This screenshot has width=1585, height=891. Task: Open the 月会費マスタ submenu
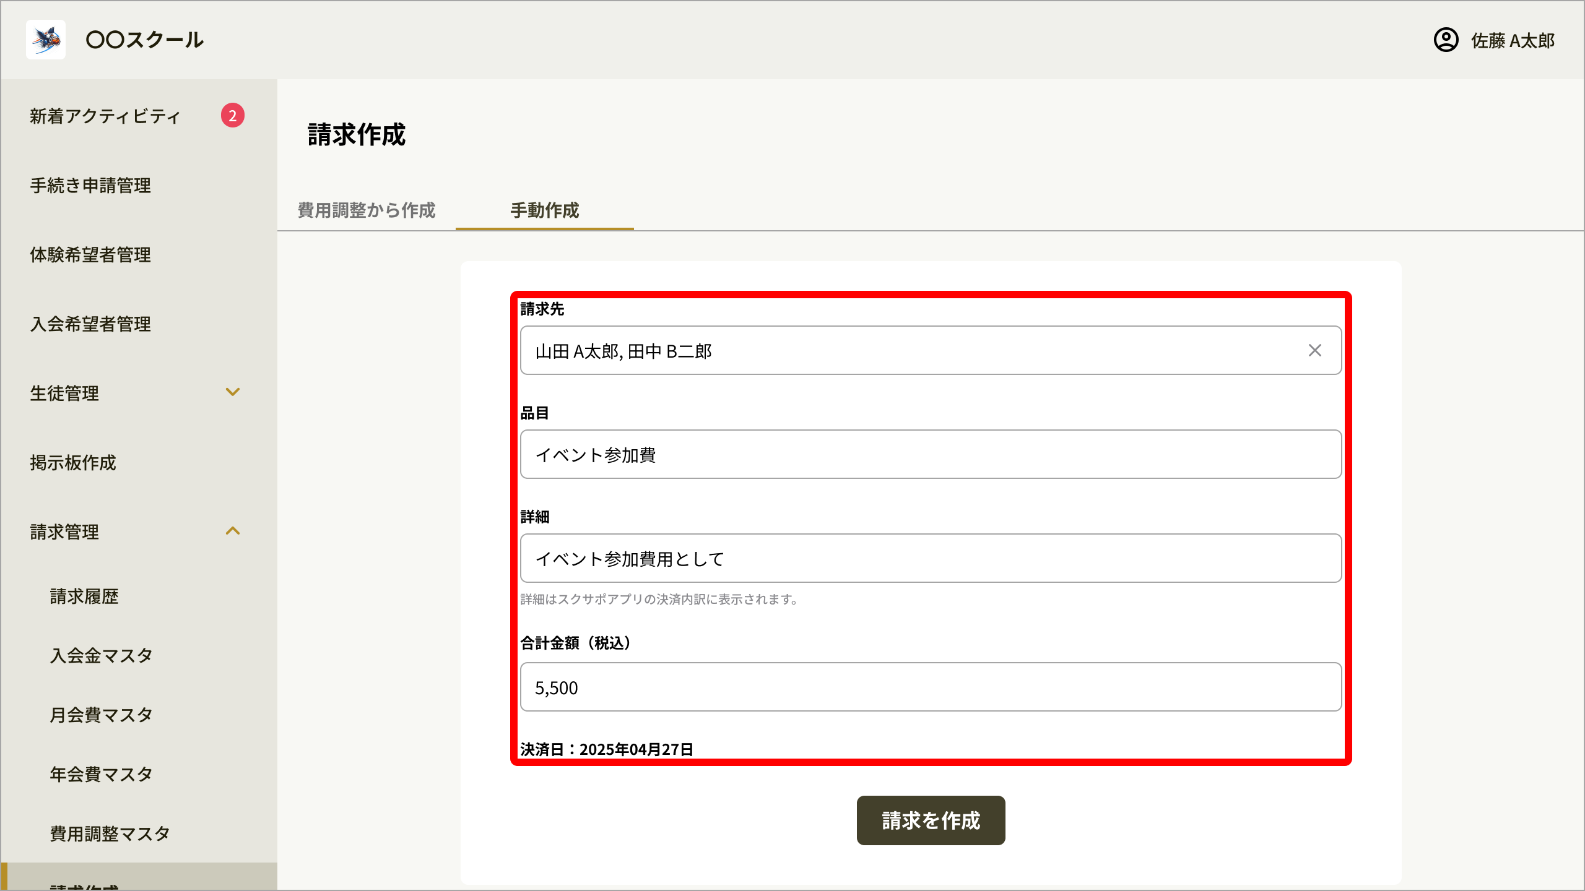point(102,715)
